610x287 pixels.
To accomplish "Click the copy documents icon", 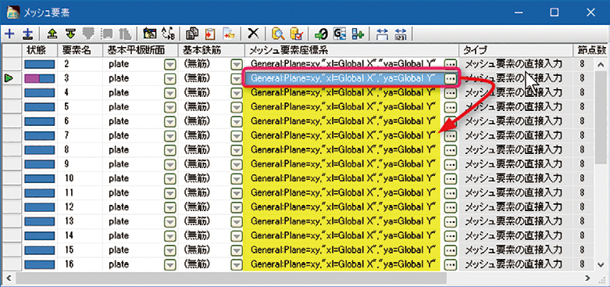I will click(x=192, y=34).
